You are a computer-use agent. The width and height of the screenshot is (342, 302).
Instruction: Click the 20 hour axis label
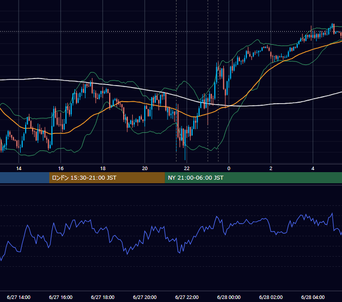point(145,169)
